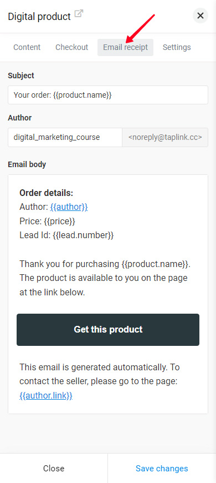Select the Email receipt tab

pyautogui.click(x=125, y=47)
